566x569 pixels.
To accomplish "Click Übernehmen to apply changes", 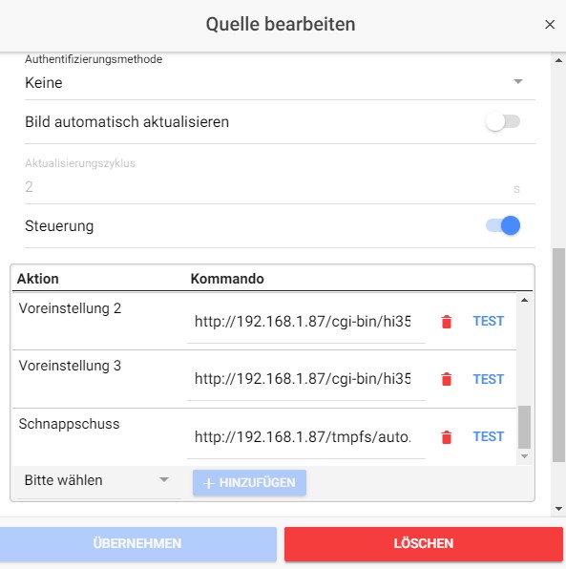I will point(137,543).
